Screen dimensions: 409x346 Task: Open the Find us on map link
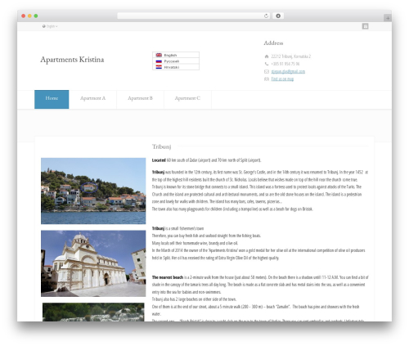tap(282, 79)
